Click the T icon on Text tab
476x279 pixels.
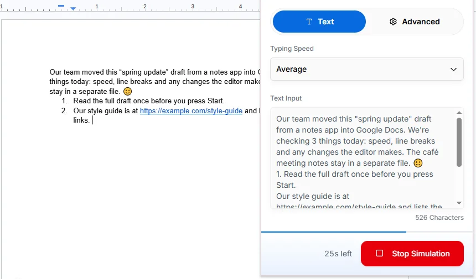[x=309, y=22]
